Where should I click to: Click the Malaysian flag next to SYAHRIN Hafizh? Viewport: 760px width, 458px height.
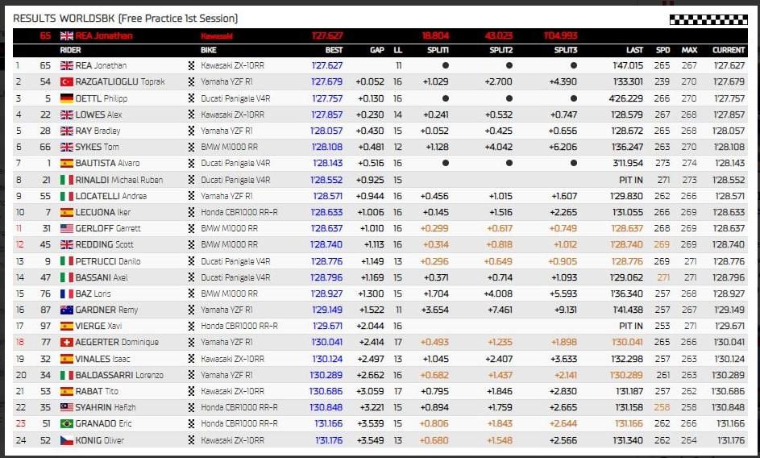(x=67, y=407)
